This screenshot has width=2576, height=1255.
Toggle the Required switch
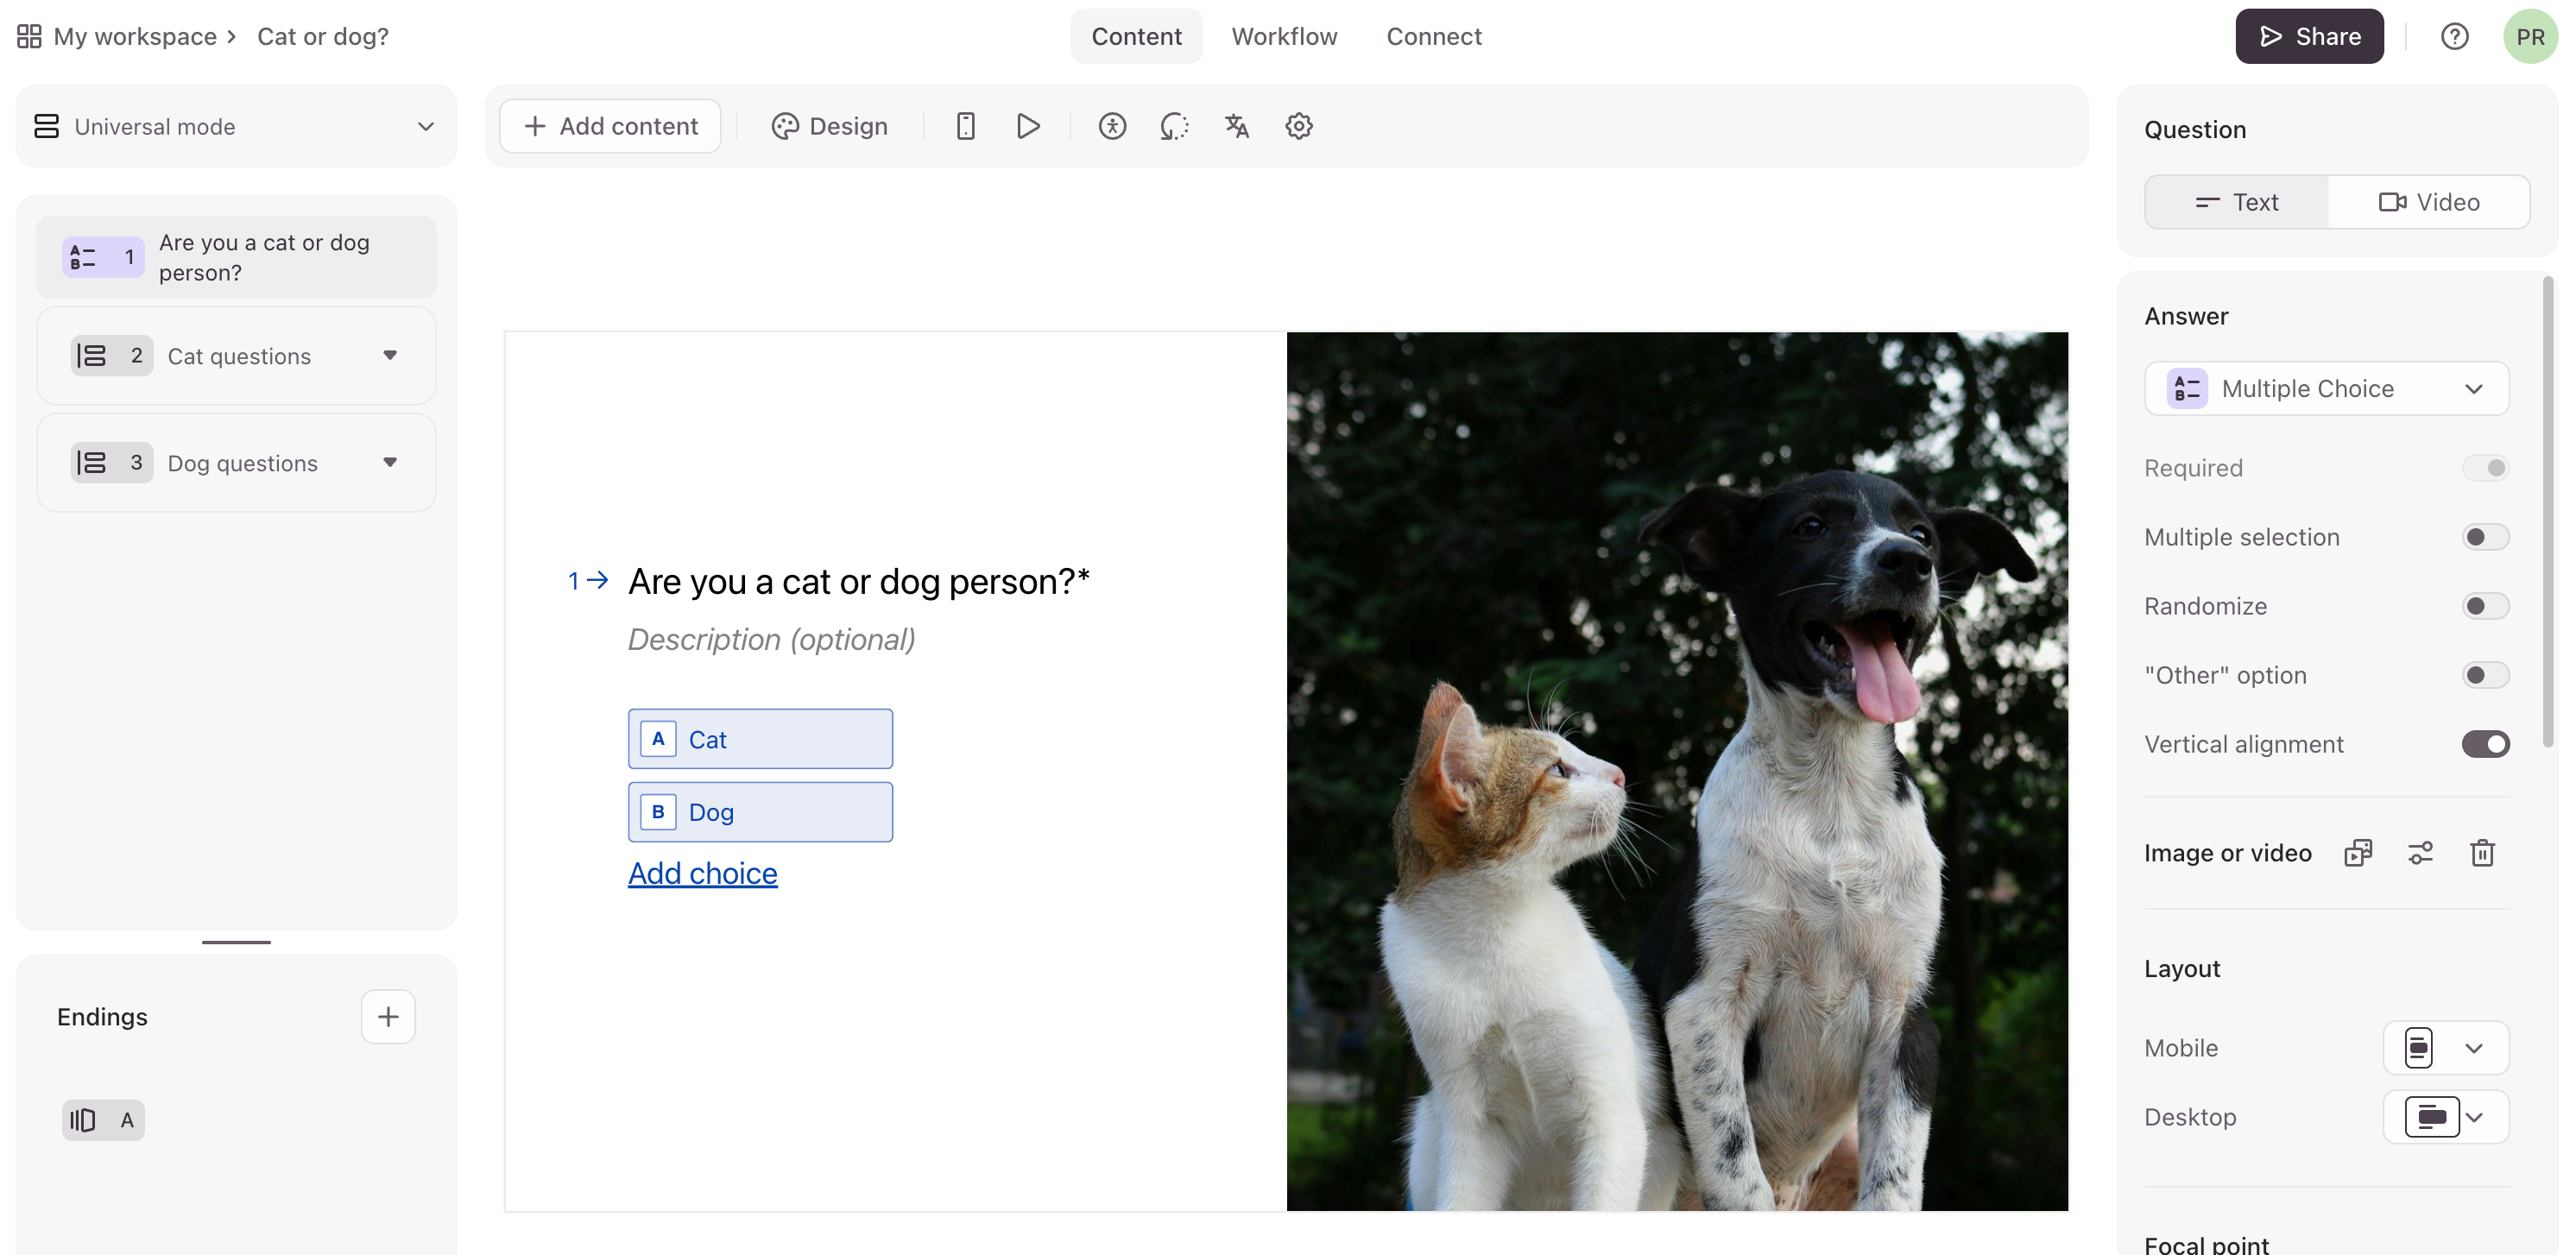pos(2486,468)
